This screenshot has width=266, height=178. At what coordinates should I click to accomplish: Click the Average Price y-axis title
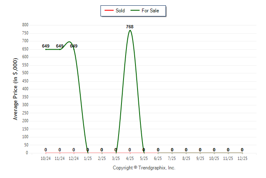pos(16,89)
